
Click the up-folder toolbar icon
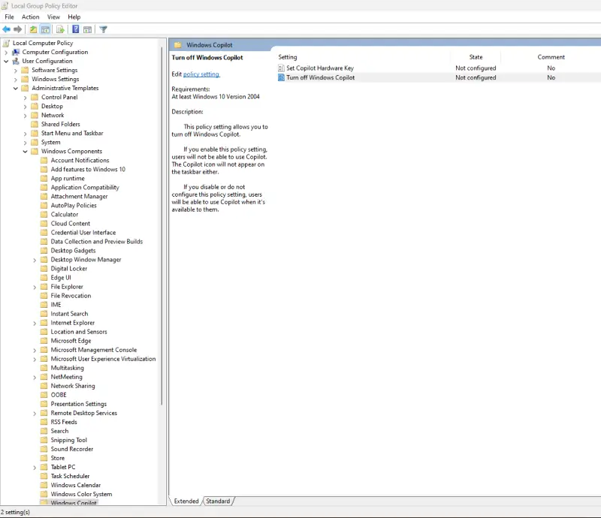[32, 29]
